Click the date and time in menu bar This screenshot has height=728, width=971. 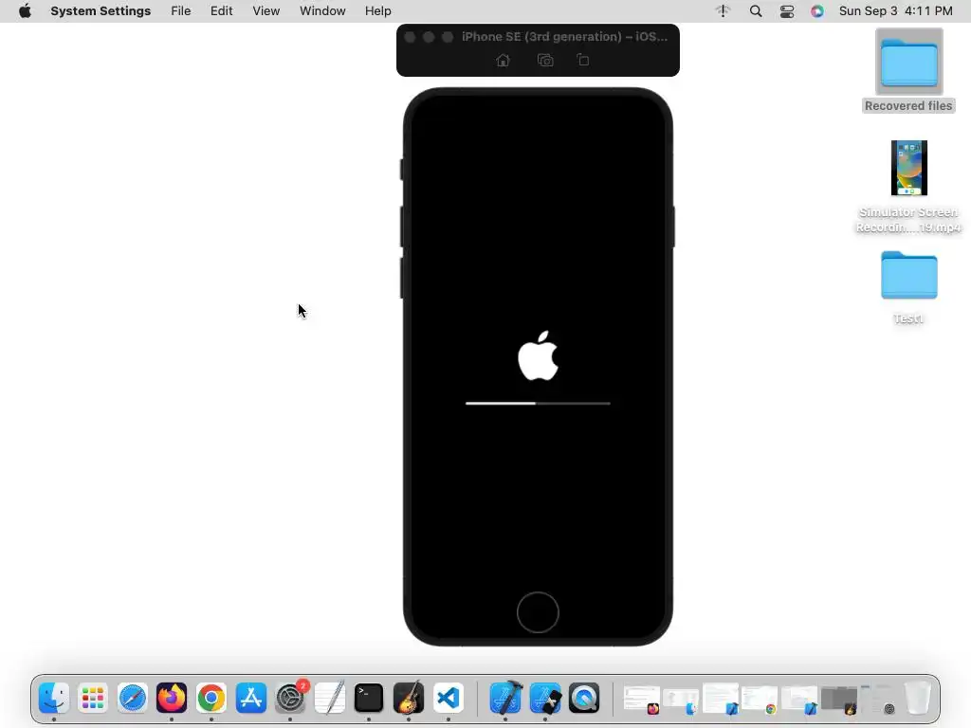click(895, 11)
